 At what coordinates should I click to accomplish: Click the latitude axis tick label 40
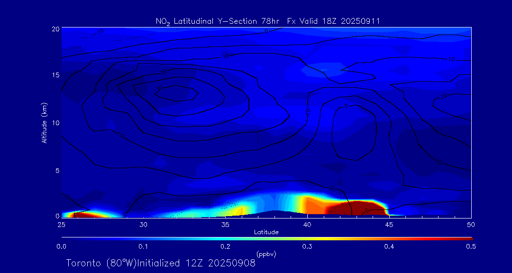click(x=307, y=224)
